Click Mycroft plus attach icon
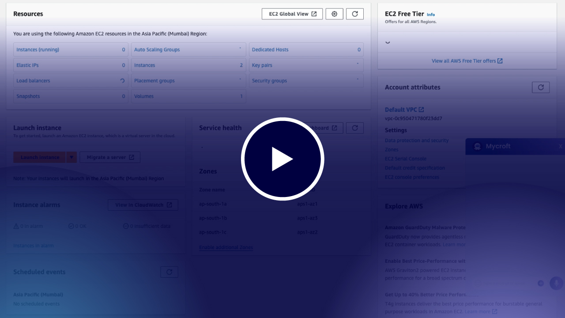Image resolution: width=565 pixels, height=318 pixels. (541, 283)
